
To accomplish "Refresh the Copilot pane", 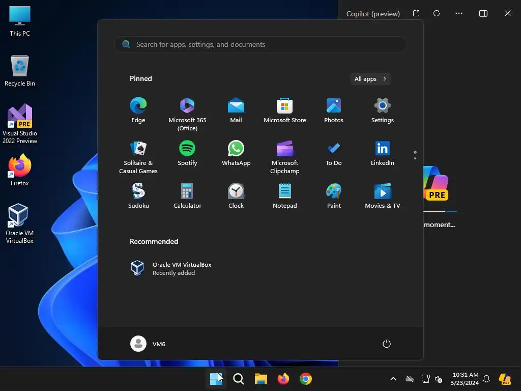I will 437,13.
